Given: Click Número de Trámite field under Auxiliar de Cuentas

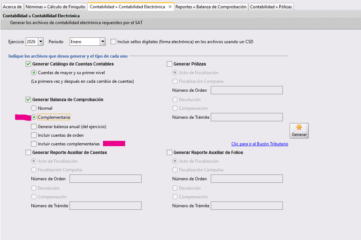Looking at the screenshot, I should 106,206.
